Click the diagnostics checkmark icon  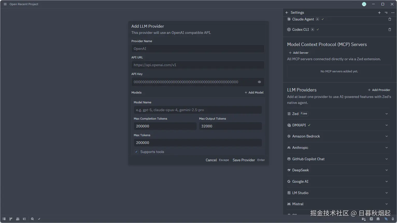click(39, 219)
